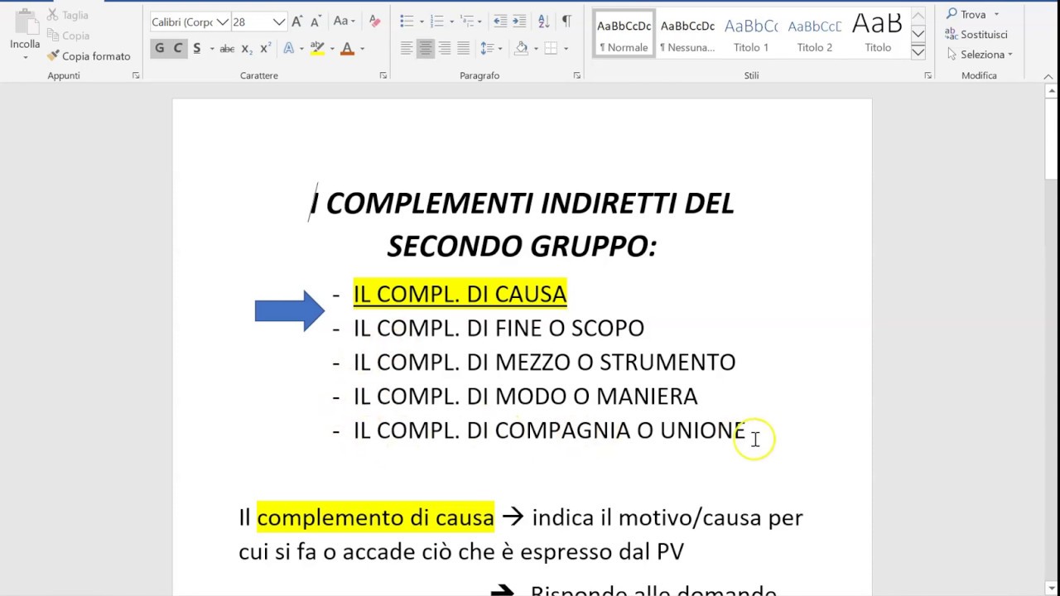Apply yellow text highlight color
1060x596 pixels.
(317, 49)
